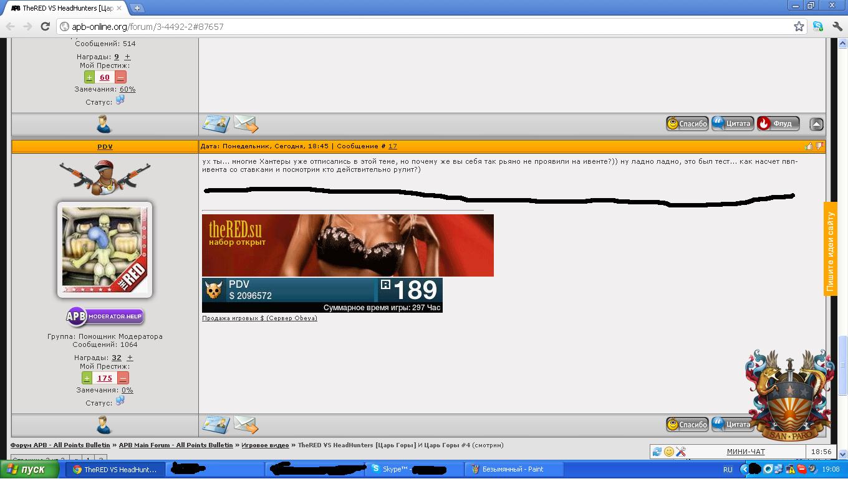Bookmark this page with the star icon

(799, 26)
